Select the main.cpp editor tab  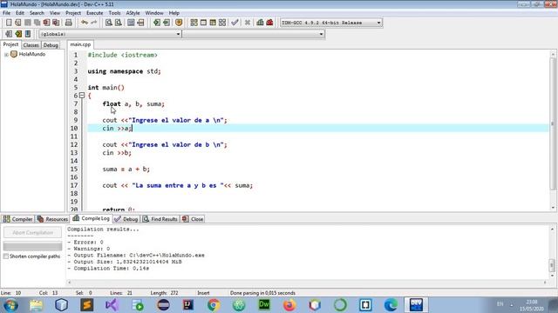click(x=80, y=44)
